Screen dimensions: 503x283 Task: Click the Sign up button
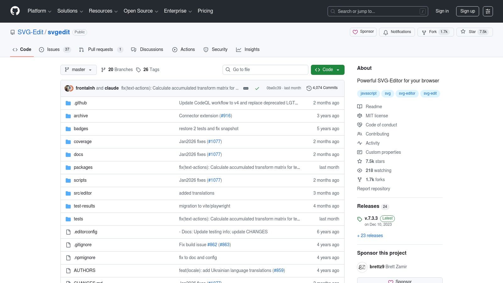(x=467, y=11)
